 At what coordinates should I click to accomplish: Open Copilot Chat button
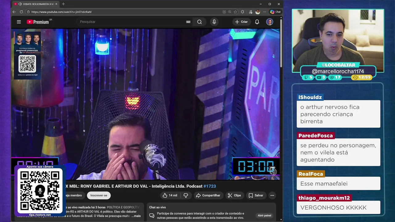275,12
